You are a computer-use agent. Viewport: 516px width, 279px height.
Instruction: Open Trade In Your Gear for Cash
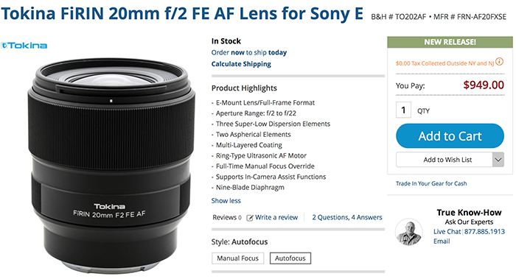pyautogui.click(x=431, y=183)
